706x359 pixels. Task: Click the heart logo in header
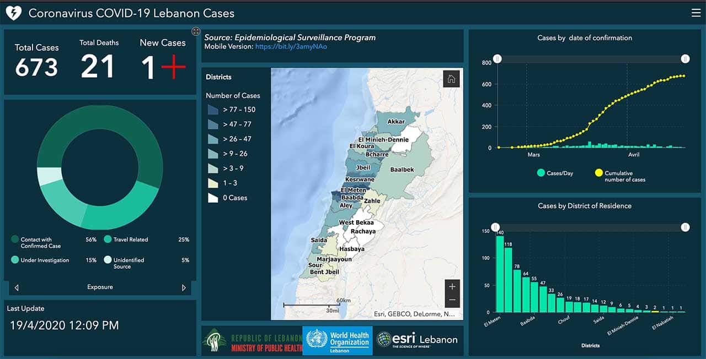point(13,13)
